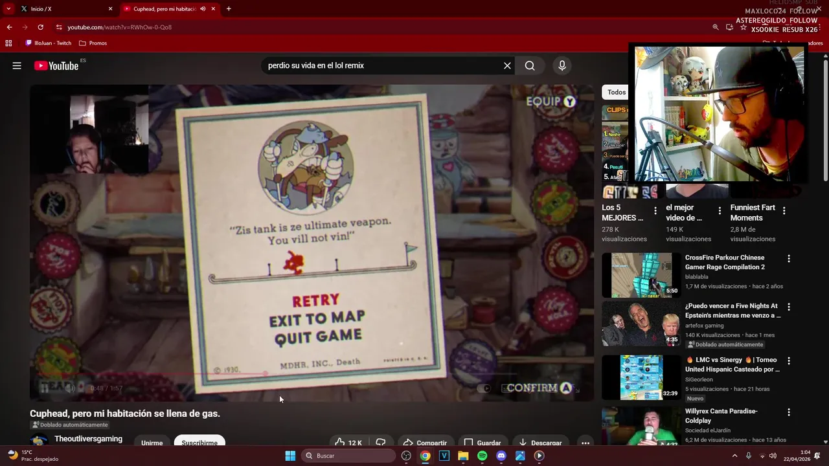The image size is (829, 466).
Task: Open Discord from the taskbar
Action: coord(501,456)
